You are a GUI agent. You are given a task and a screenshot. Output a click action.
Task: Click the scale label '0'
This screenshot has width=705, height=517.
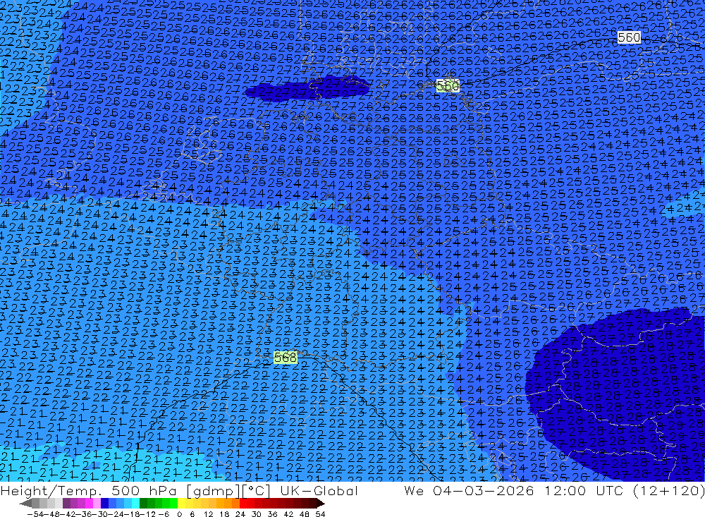pyautogui.click(x=179, y=514)
